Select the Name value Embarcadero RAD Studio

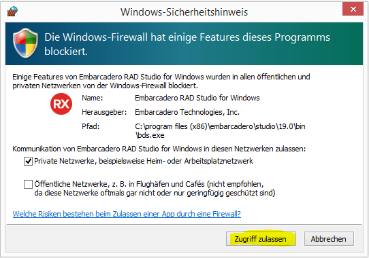point(197,98)
